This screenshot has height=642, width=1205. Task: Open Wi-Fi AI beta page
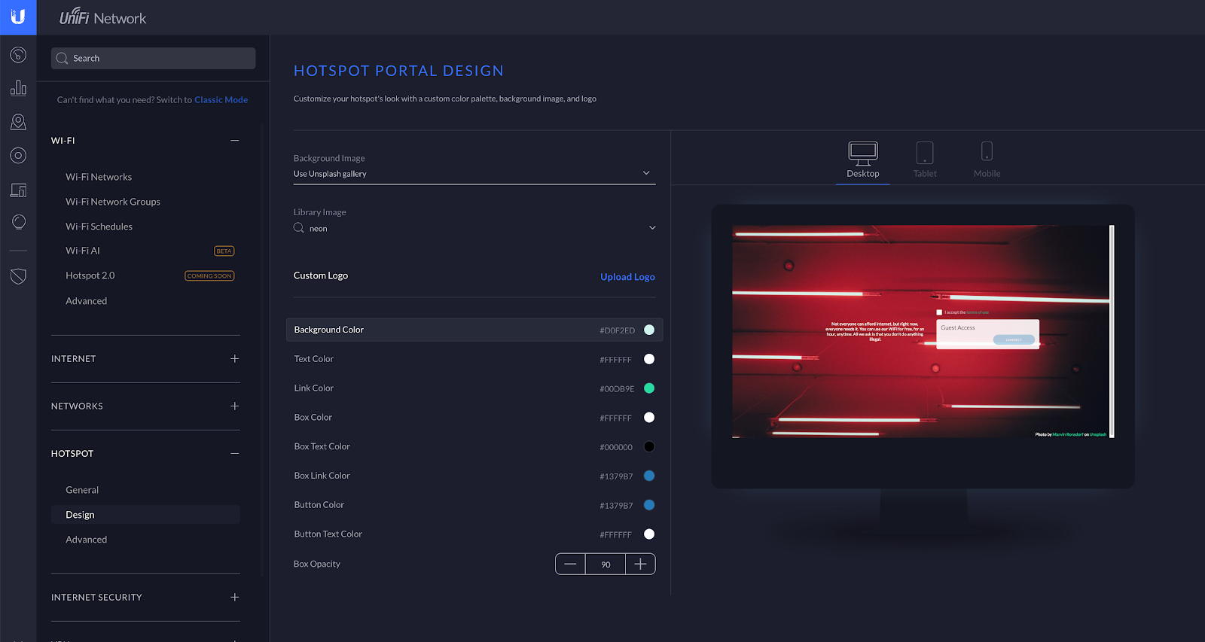tap(83, 251)
